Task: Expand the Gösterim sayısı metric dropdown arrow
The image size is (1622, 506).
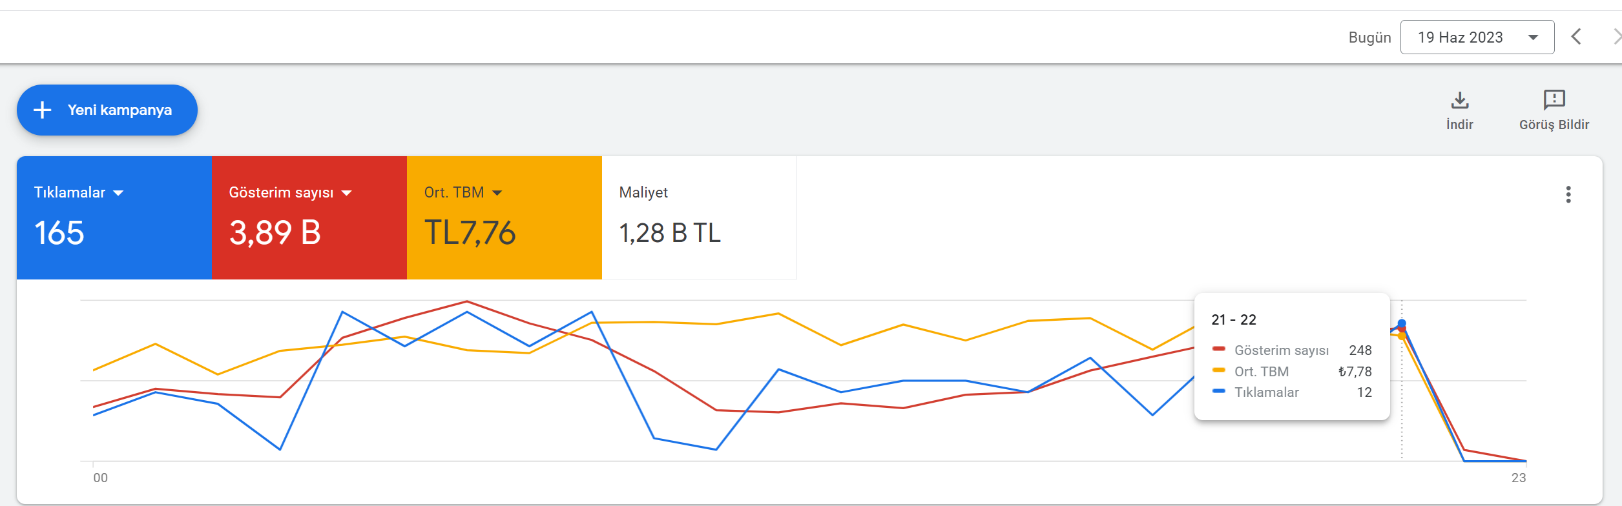Action: [346, 193]
